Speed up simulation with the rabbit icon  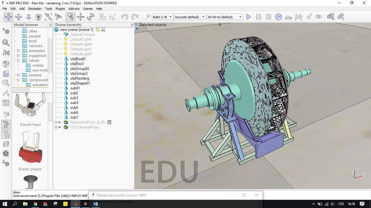tap(299, 17)
